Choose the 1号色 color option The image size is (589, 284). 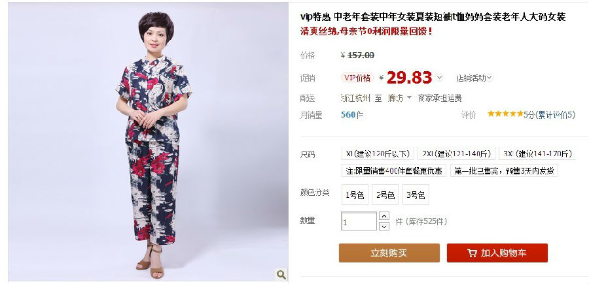pos(355,195)
